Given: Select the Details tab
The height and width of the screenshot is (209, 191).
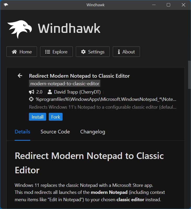Looking at the screenshot, I should [22, 132].
